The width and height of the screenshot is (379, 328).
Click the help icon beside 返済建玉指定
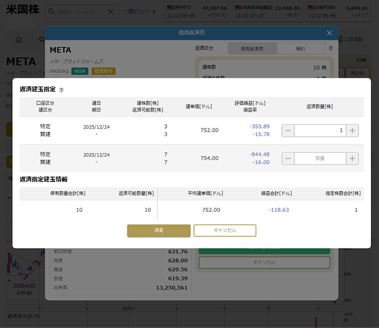click(x=61, y=90)
